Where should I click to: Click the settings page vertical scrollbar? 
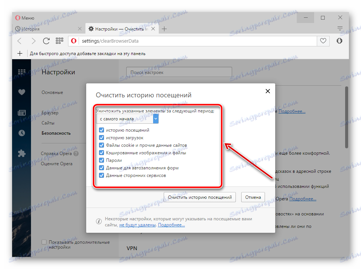tap(347, 117)
